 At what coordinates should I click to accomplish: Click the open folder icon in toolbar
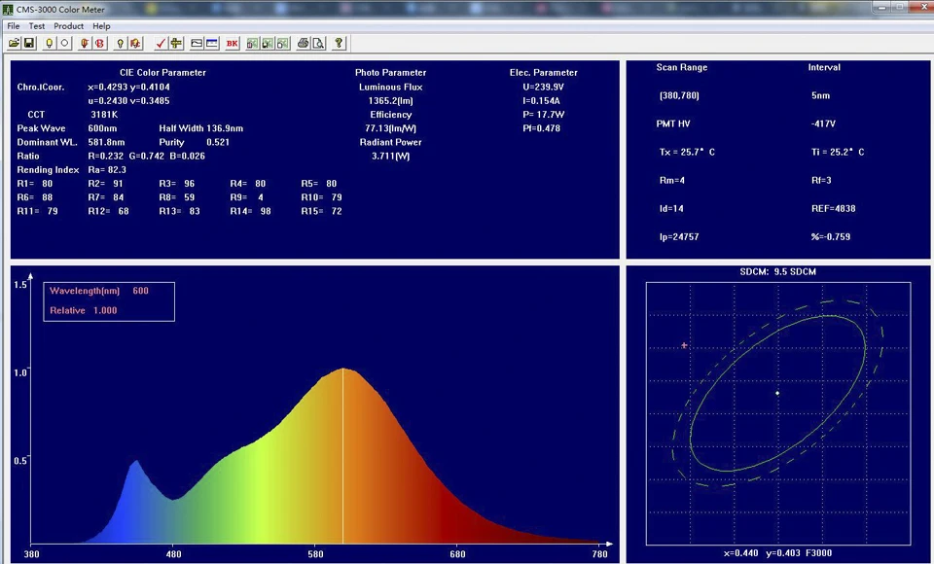click(x=14, y=44)
